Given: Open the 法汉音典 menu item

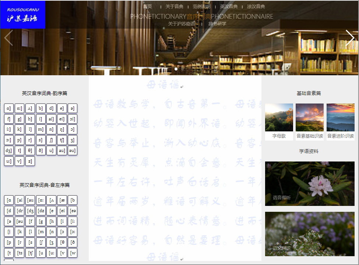Looking at the screenshot, I should coord(256,6).
